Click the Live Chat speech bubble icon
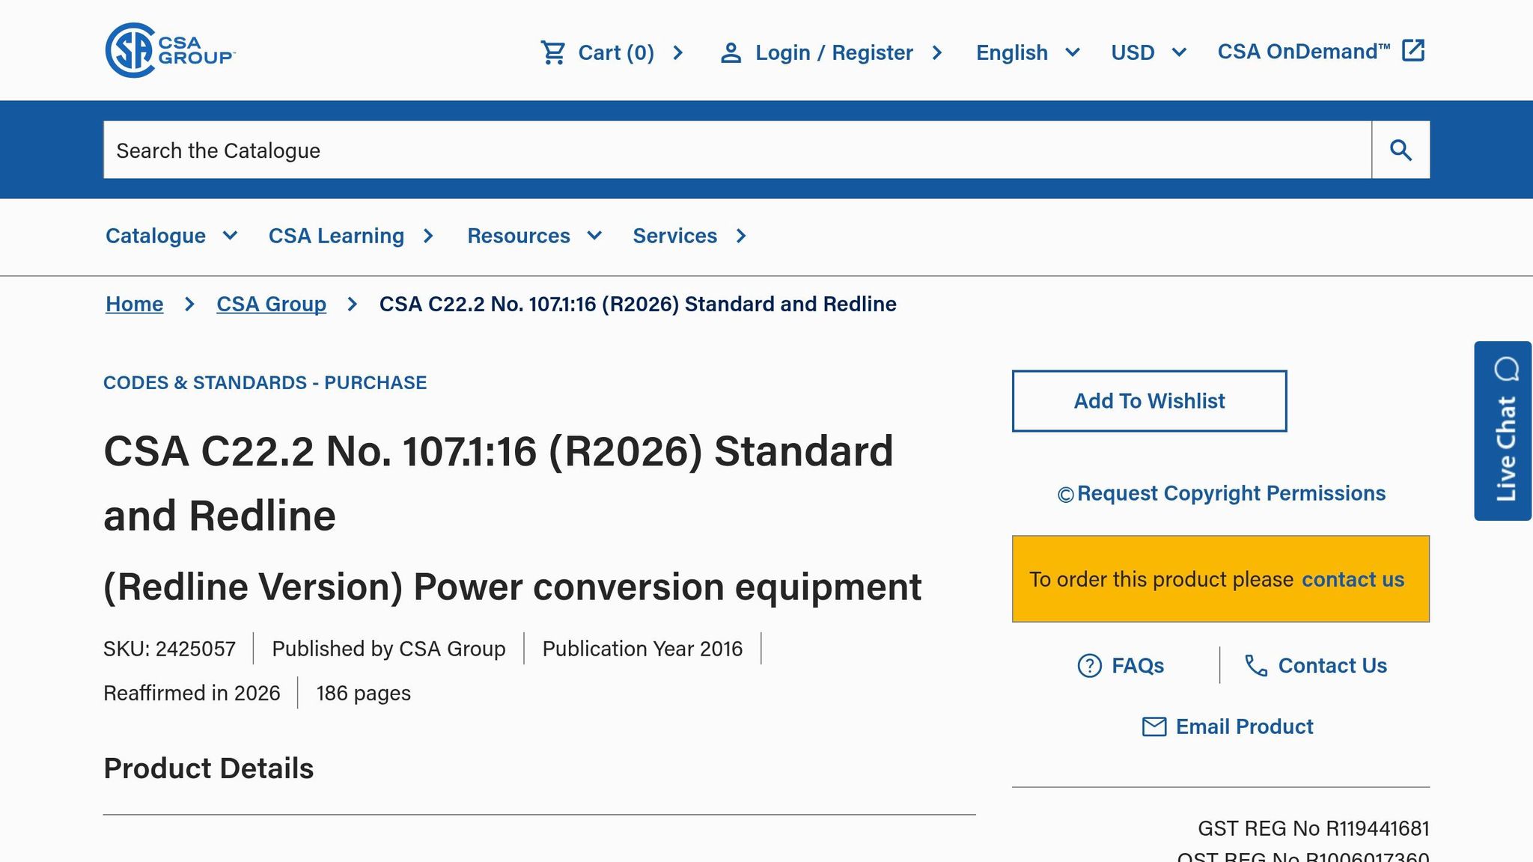The width and height of the screenshot is (1533, 862). tap(1506, 369)
